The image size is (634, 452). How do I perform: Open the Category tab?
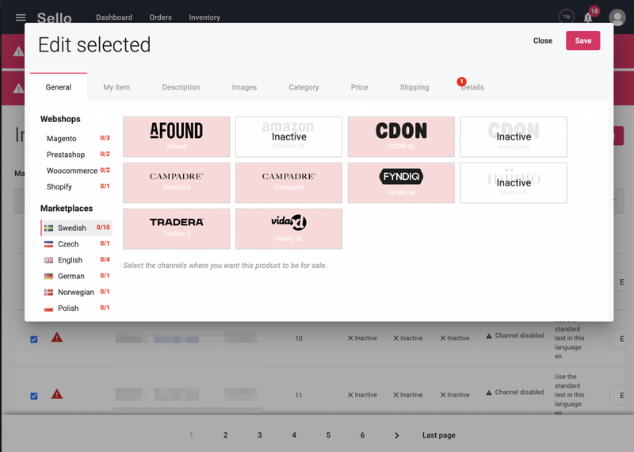304,87
